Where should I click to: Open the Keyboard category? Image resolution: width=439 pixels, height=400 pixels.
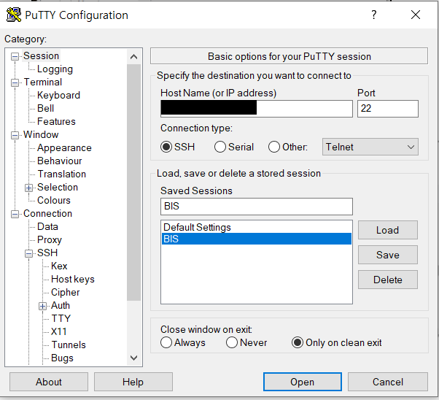click(58, 96)
